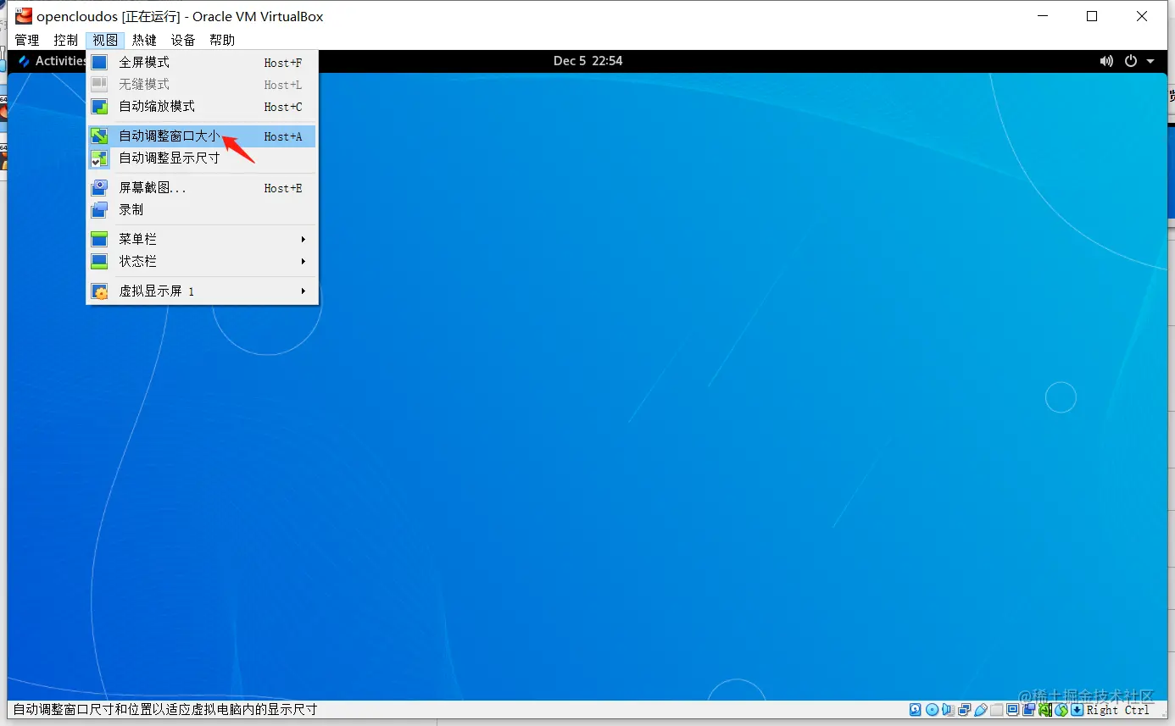Image resolution: width=1175 pixels, height=726 pixels.
Task: Click the mouse integration indicator icon
Action: point(1061,710)
